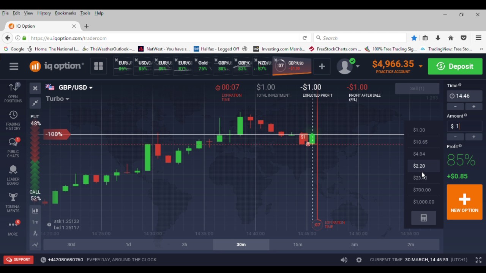486x273 pixels.
Task: Open a new browser tab
Action: pyautogui.click(x=86, y=26)
